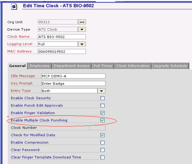The image size is (192, 164).
Task: Toggle Enable Clock Security checkbox
Action: [x=102, y=98]
